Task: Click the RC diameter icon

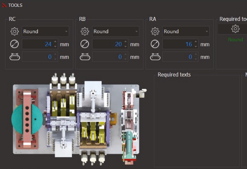Action: point(14,44)
